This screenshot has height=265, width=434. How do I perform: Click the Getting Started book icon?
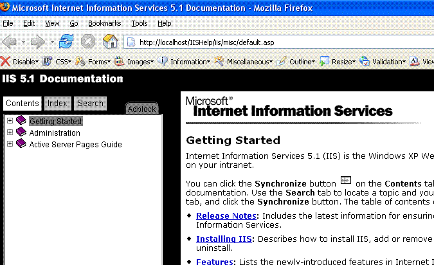coord(21,120)
